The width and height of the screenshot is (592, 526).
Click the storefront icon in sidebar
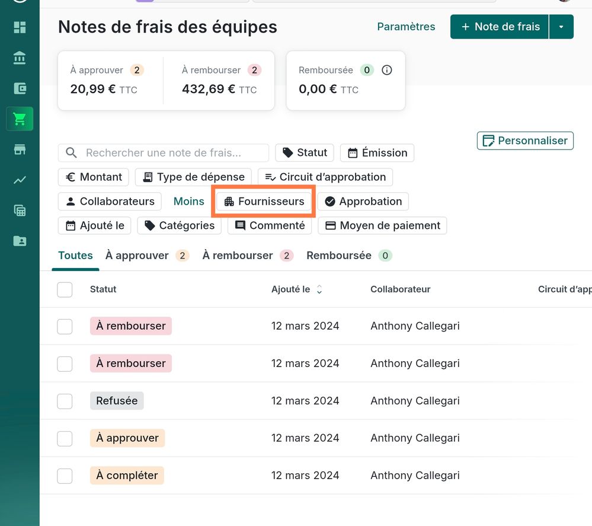(20, 149)
